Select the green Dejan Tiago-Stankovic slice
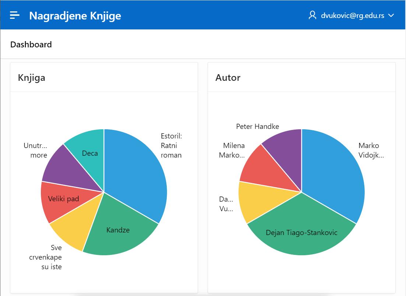This screenshot has width=406, height=296. coord(302,232)
